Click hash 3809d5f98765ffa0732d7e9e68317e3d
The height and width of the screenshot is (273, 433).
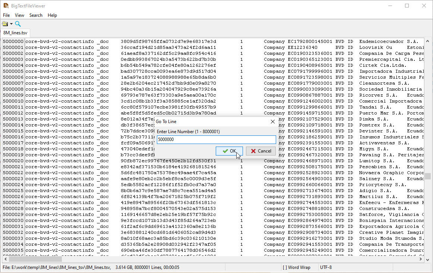click(168, 41)
